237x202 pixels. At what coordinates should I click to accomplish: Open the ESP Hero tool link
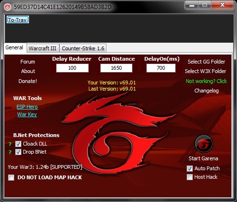coord(27,107)
